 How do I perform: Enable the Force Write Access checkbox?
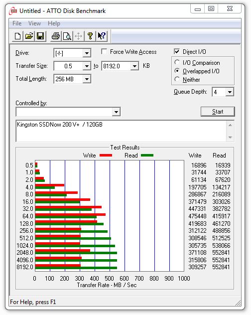(104, 52)
